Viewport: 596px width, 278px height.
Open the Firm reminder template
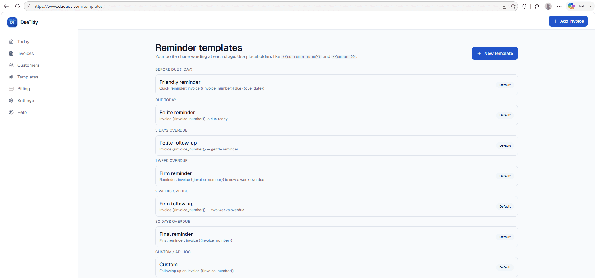tap(336, 176)
